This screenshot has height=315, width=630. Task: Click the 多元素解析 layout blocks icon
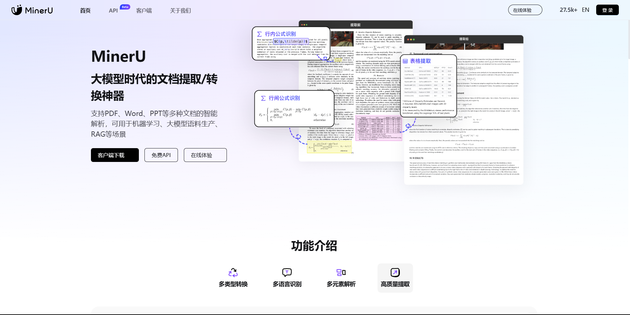point(341,272)
